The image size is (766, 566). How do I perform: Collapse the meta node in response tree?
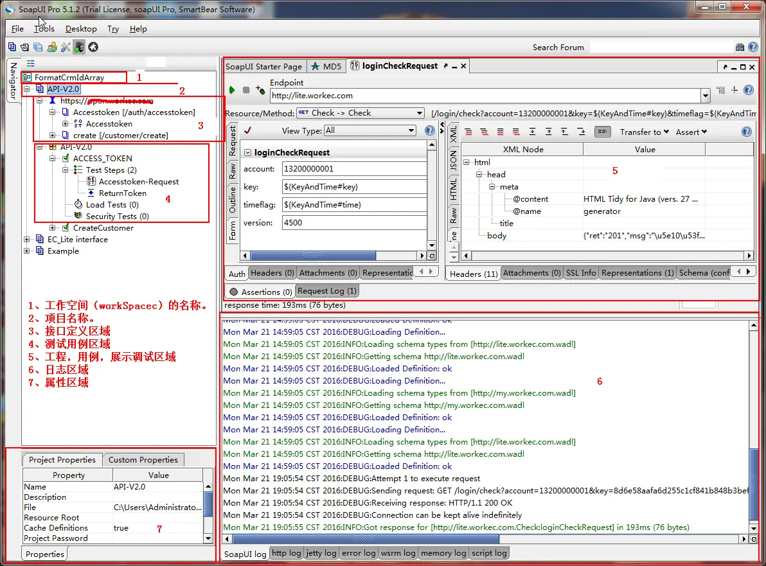pyautogui.click(x=492, y=186)
